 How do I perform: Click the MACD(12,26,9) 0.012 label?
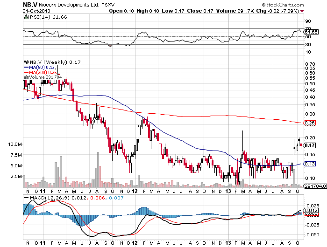coord(58,198)
